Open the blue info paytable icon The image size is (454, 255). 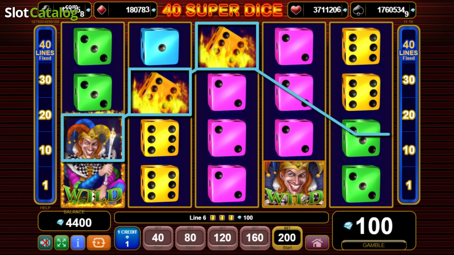coord(78,243)
